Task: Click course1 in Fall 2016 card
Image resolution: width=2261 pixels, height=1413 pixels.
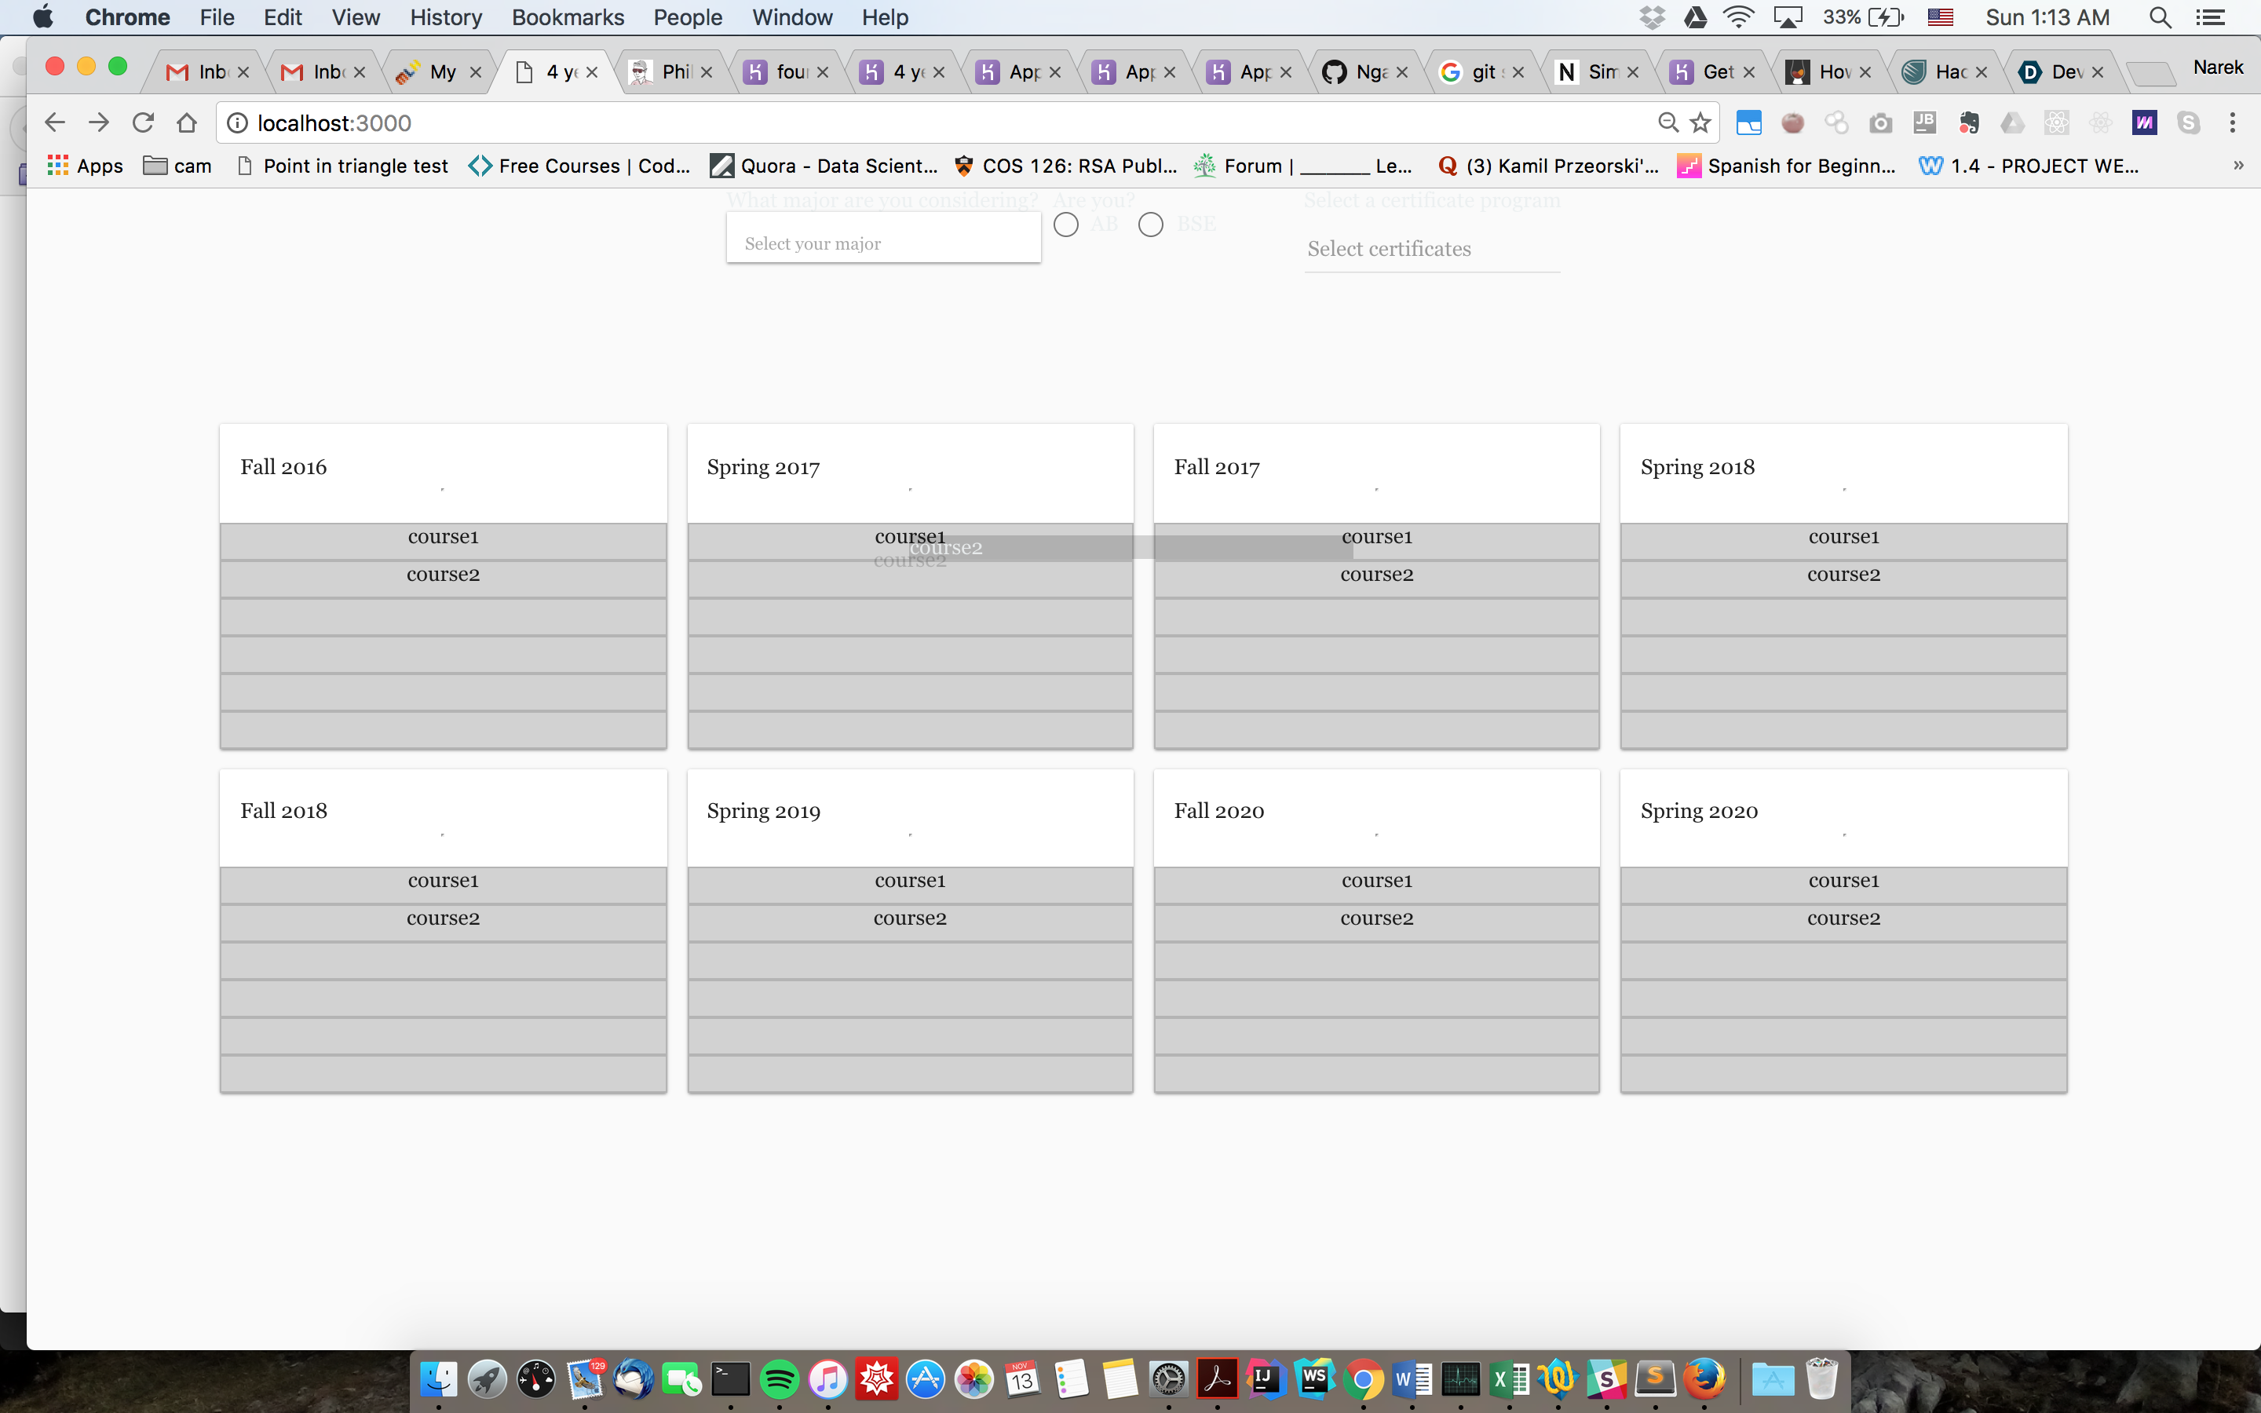Action: 443,538
